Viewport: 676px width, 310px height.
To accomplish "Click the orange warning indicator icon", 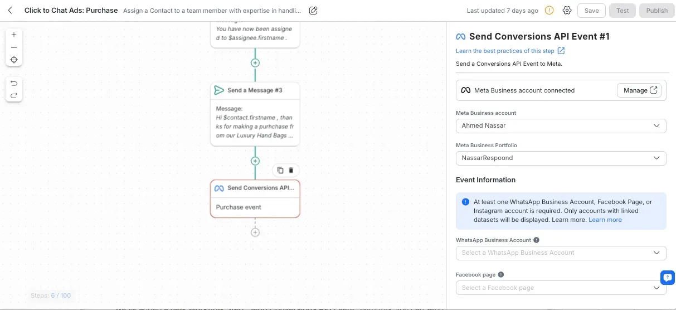I will (549, 11).
